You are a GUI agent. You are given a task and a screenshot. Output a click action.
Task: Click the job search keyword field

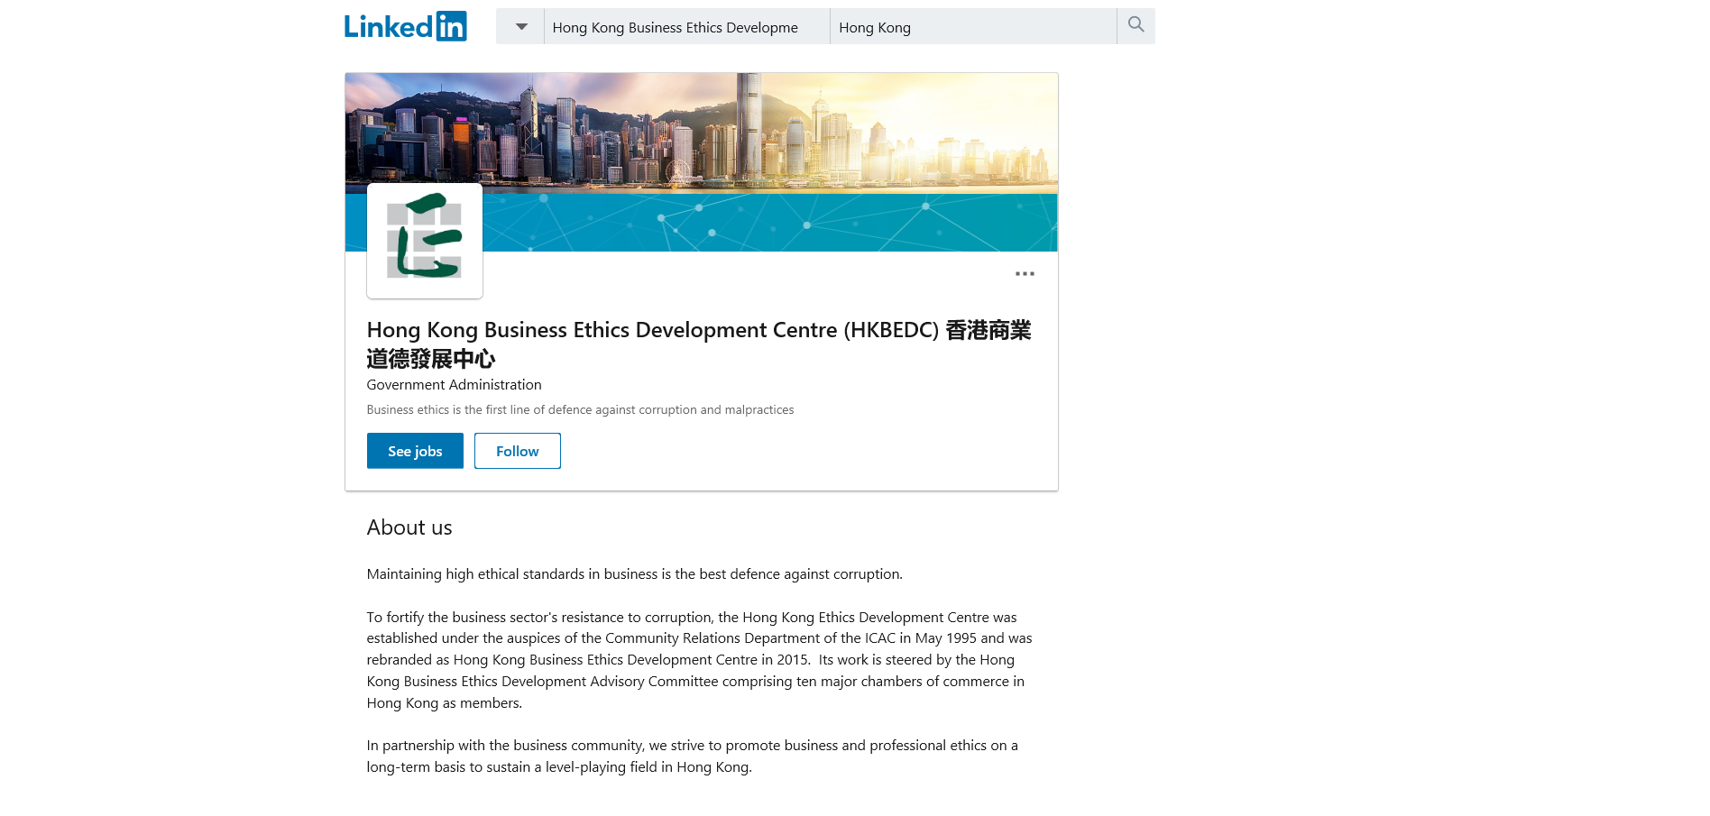click(686, 27)
